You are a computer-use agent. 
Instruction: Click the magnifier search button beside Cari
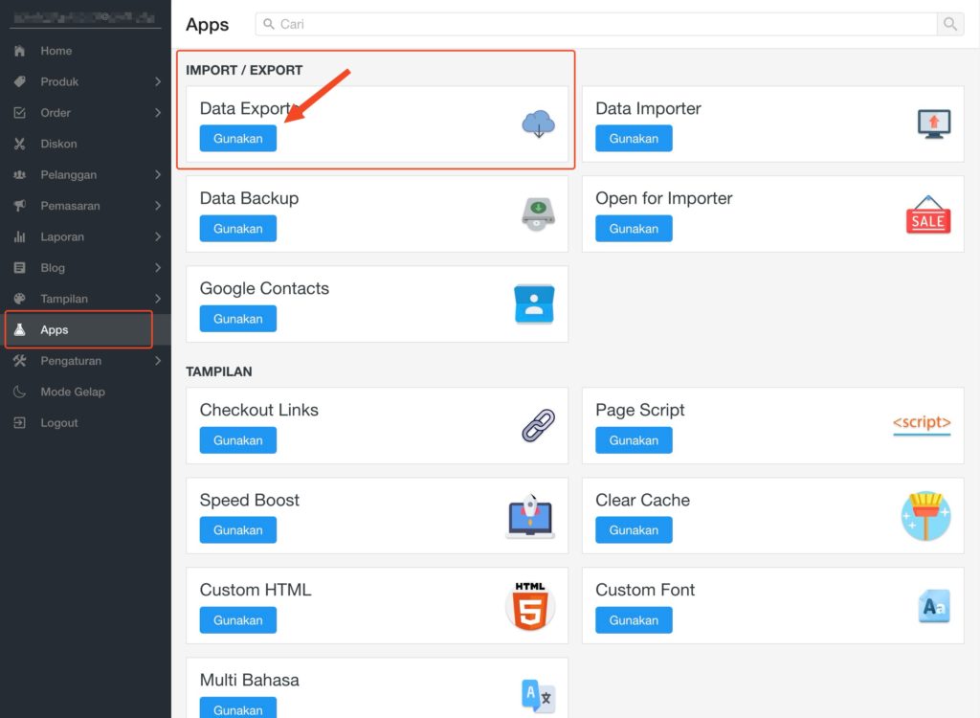(950, 24)
